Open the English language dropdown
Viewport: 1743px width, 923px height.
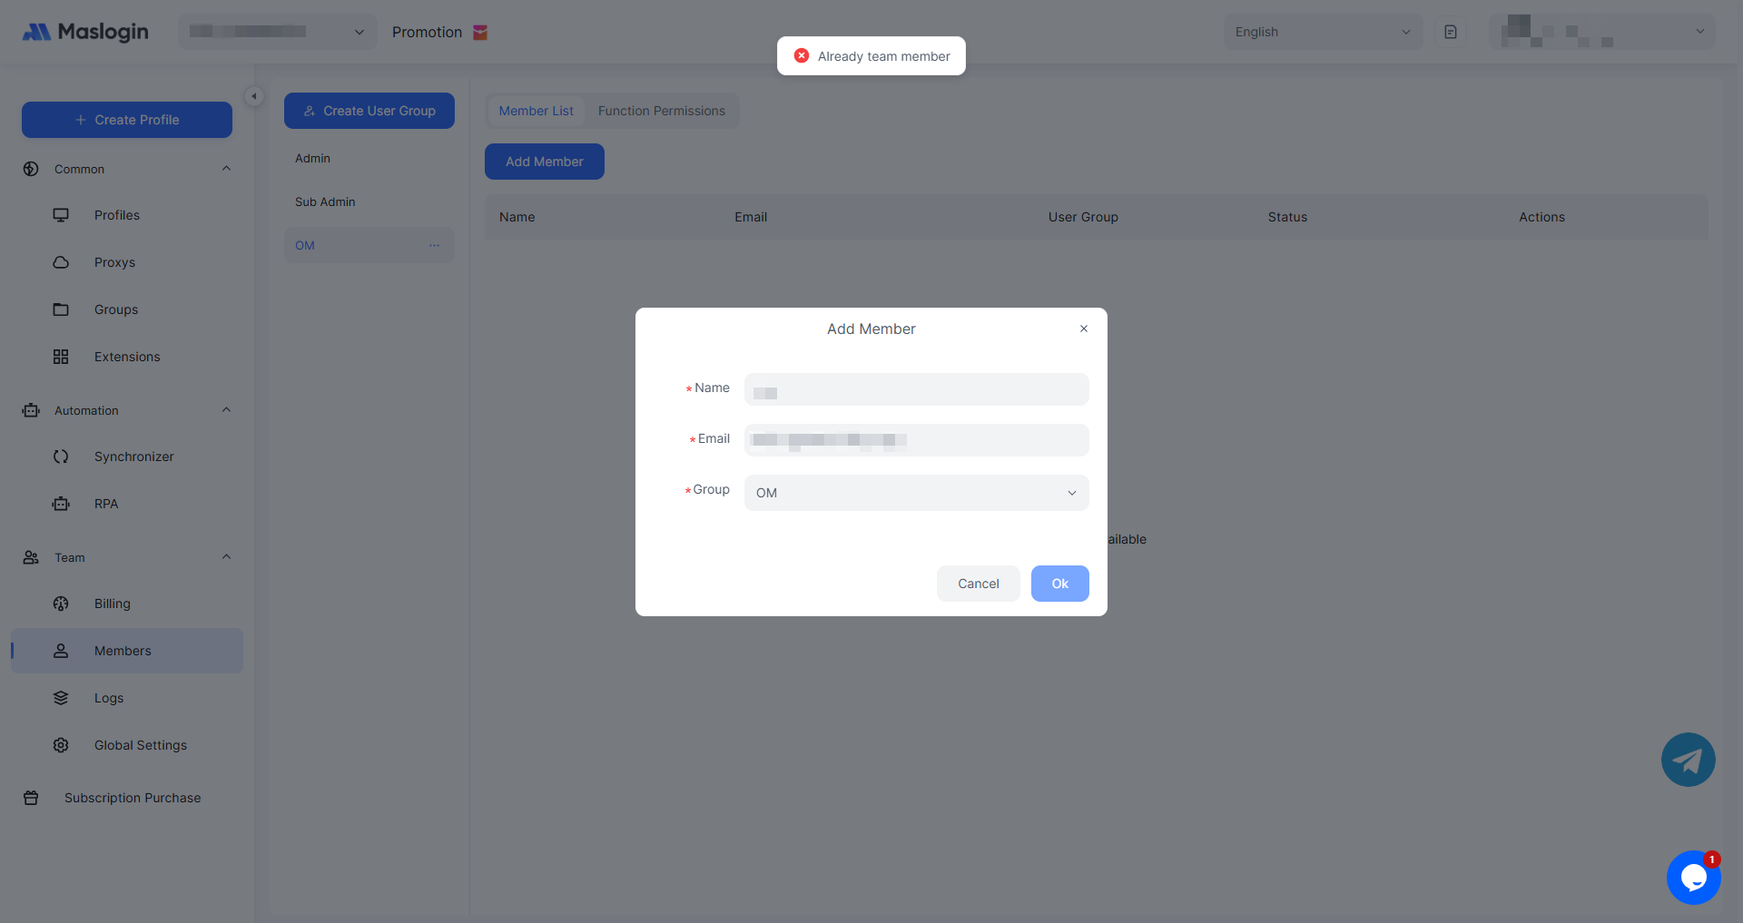(1322, 32)
